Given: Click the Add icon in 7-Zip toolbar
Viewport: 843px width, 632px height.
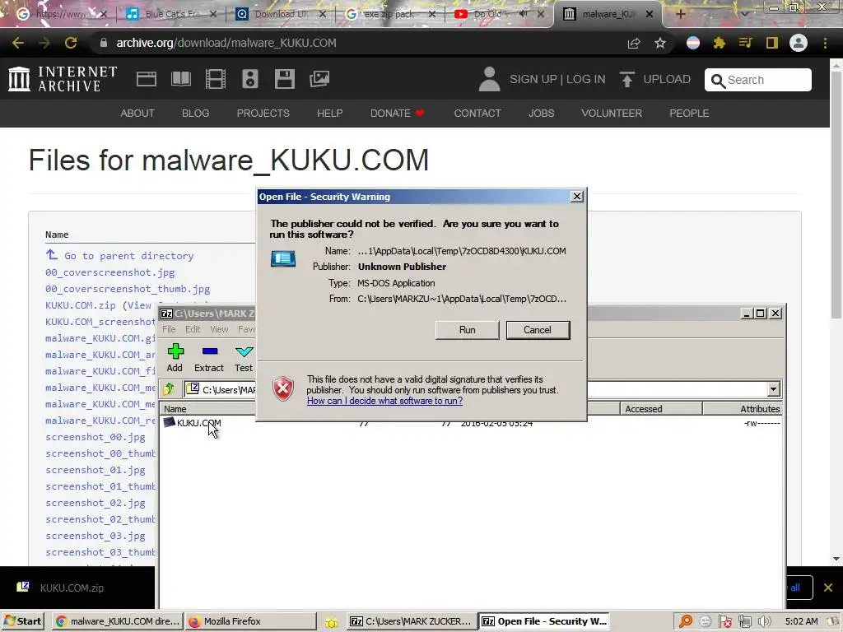Looking at the screenshot, I should (x=175, y=358).
